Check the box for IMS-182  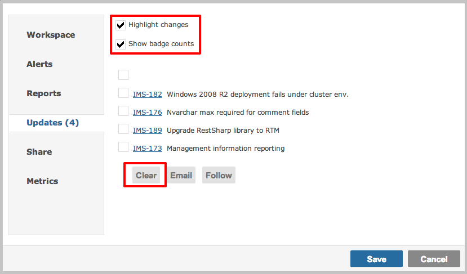pos(123,93)
